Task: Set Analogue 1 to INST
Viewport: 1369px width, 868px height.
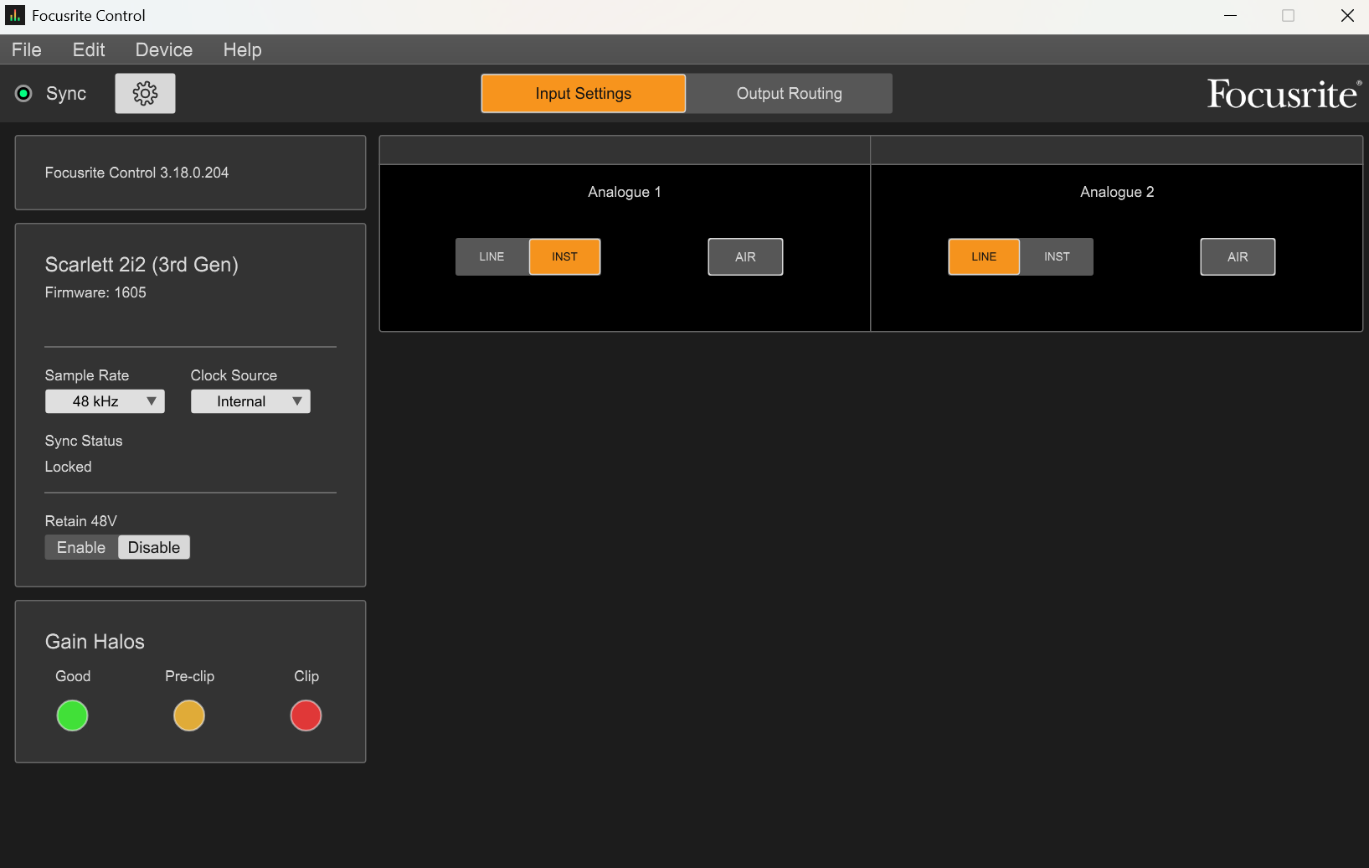Action: tap(564, 256)
